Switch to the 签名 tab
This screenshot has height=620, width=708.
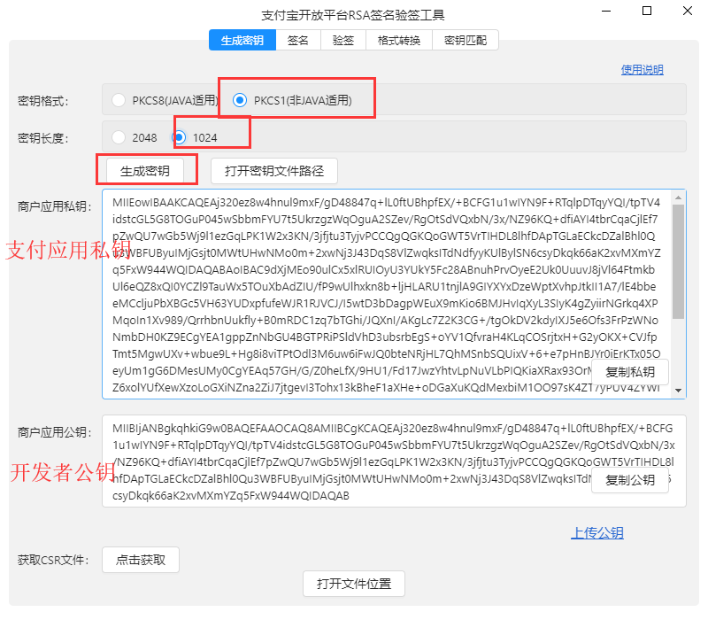(298, 40)
